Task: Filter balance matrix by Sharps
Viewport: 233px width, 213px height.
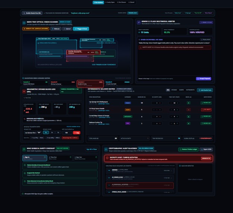Action: click(x=182, y=90)
